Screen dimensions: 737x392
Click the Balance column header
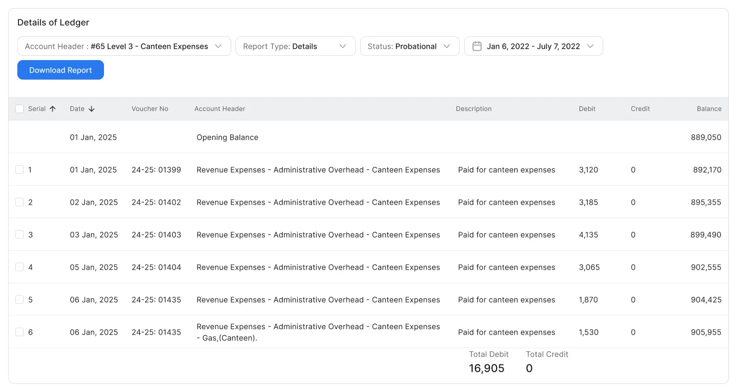coord(709,109)
